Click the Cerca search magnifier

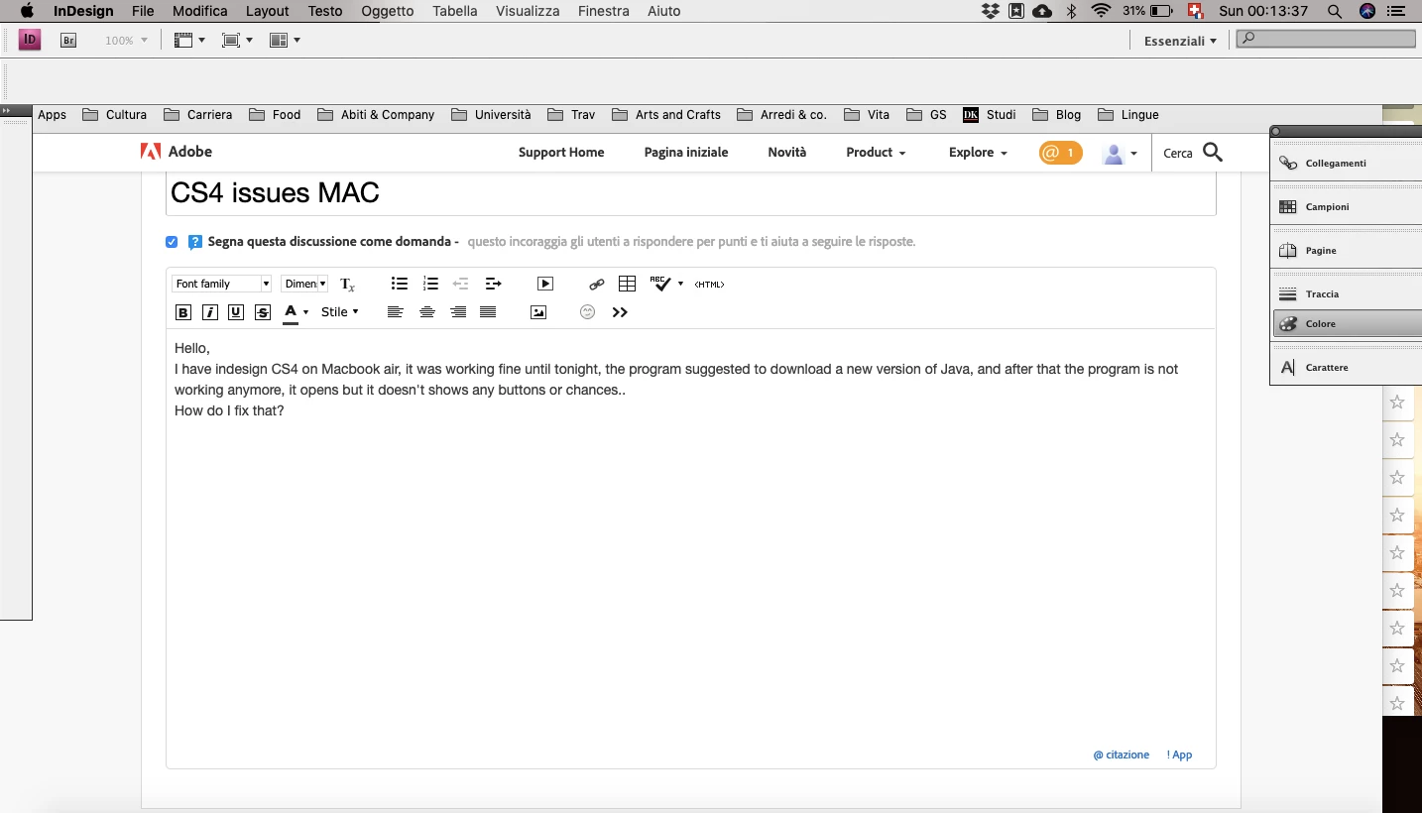1212,152
